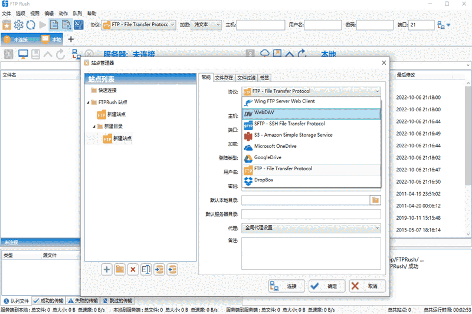The width and height of the screenshot is (472, 314).
Task: Click the 默认服务器目录 input field
Action: point(312,214)
